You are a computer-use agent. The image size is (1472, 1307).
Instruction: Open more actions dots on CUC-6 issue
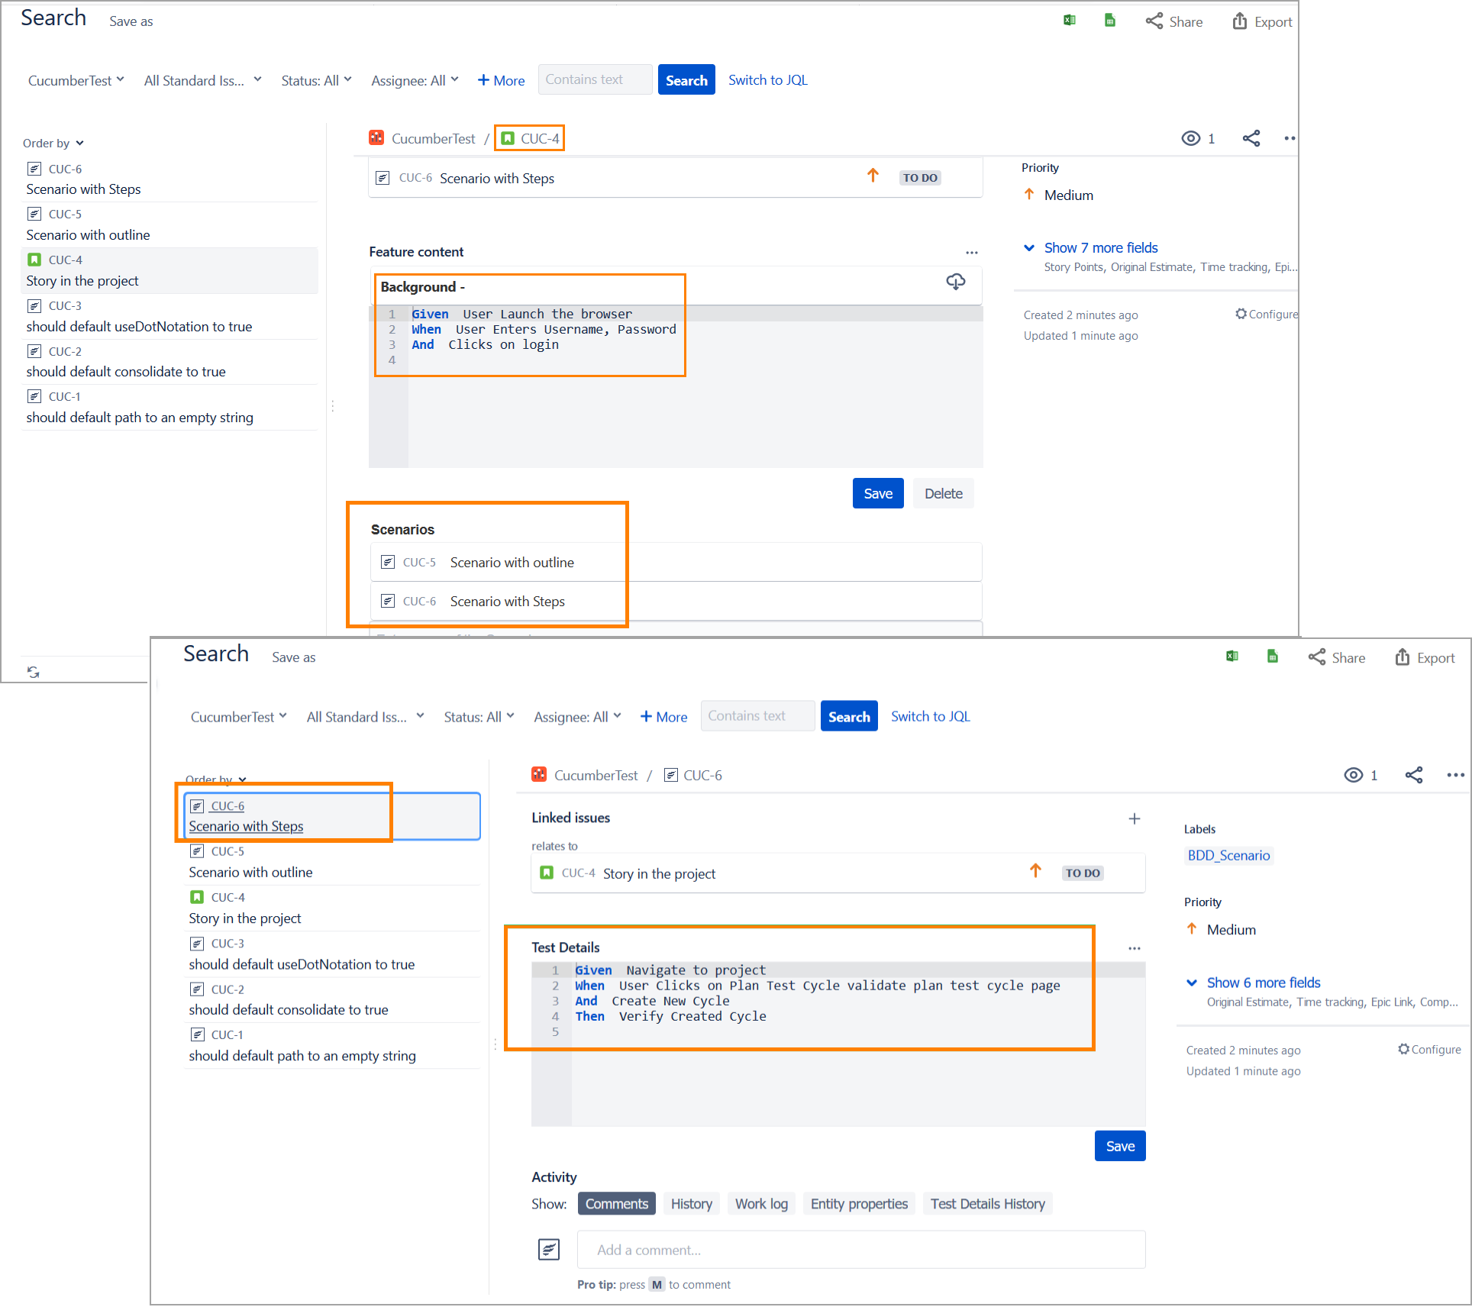tap(1455, 775)
